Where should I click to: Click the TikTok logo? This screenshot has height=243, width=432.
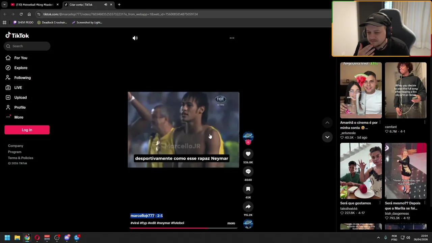coord(17,35)
